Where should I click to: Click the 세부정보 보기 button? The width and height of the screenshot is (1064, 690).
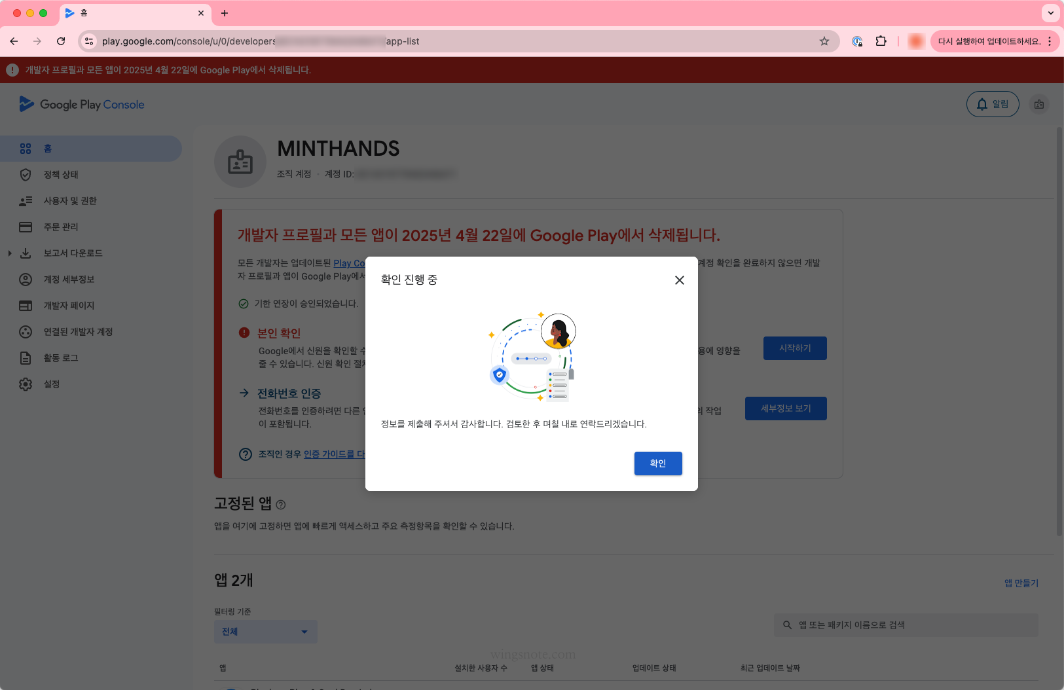pos(786,409)
